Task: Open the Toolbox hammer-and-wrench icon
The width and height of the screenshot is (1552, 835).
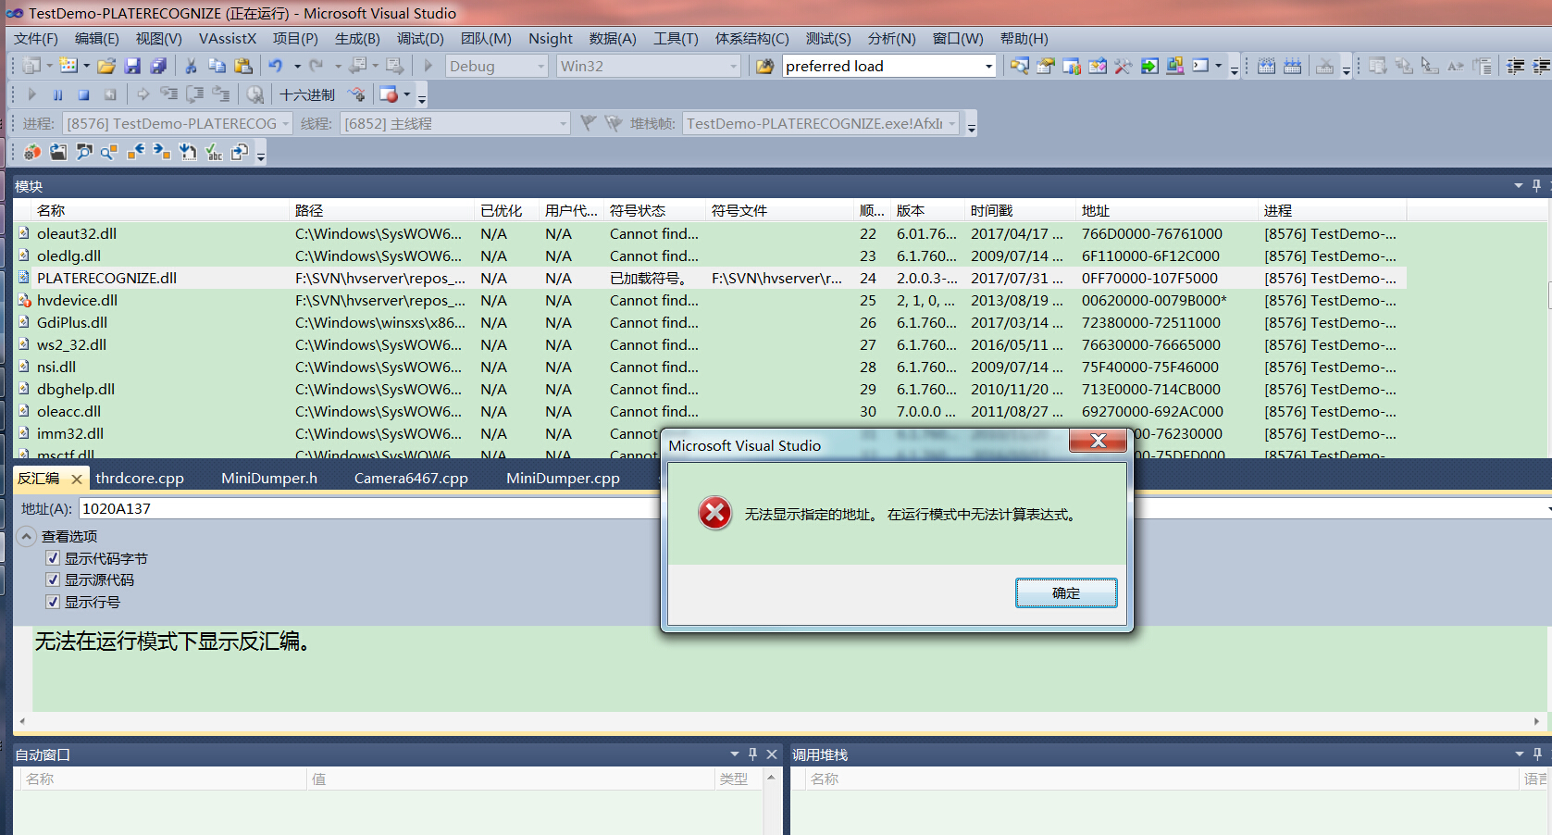Action: [1124, 66]
